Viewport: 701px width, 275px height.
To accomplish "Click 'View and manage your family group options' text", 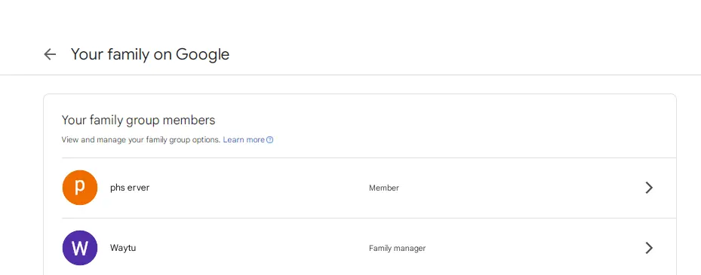I will point(141,139).
